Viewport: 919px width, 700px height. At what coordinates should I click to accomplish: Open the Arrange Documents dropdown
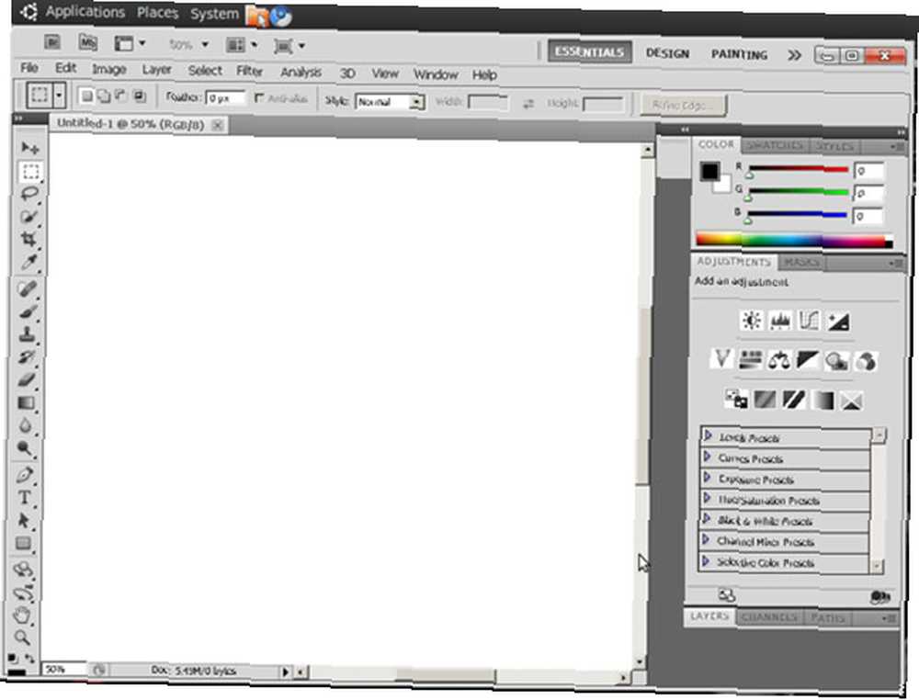coord(242,45)
